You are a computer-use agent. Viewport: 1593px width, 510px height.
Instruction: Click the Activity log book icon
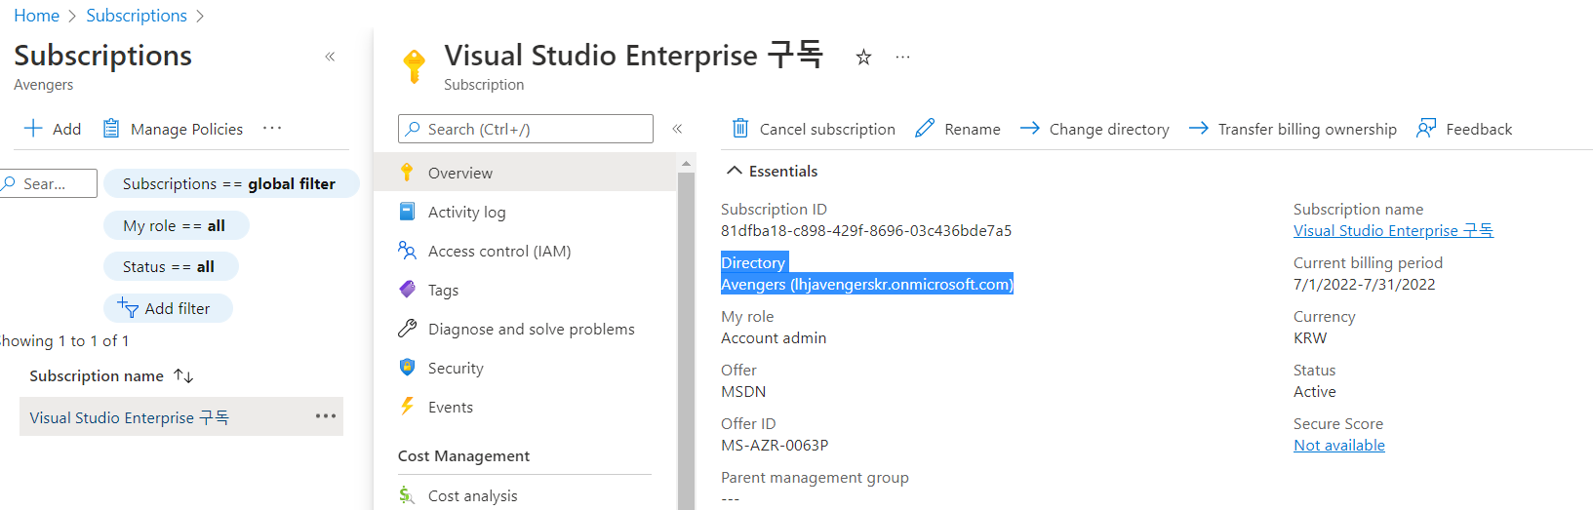408,211
